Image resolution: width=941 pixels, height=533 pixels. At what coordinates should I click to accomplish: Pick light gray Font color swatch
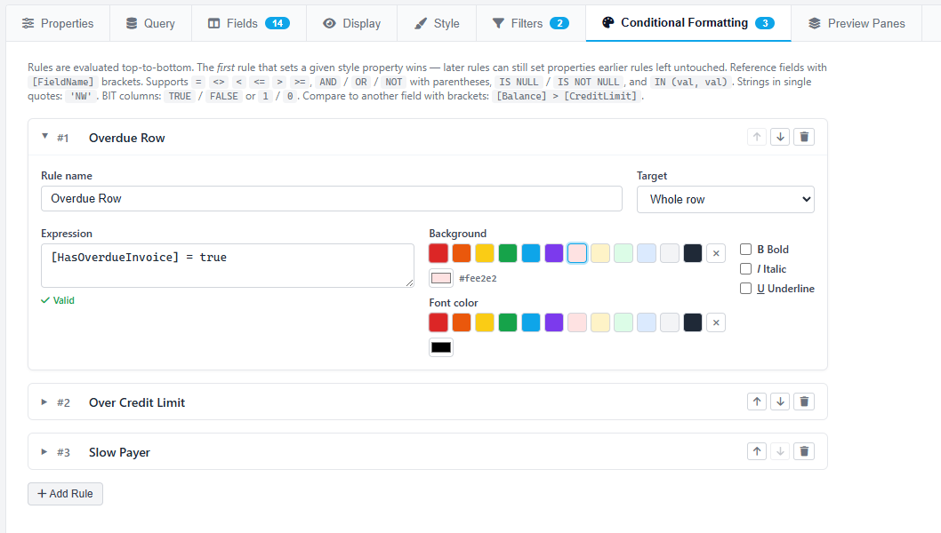pos(670,322)
